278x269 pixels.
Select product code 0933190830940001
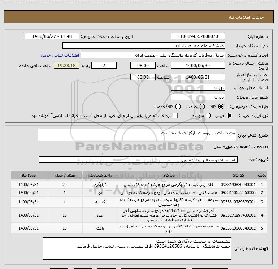(x=238, y=185)
